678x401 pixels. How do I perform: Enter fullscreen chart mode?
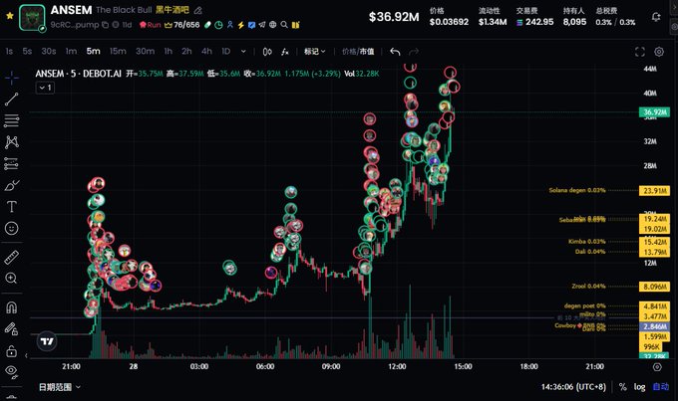coord(640,52)
